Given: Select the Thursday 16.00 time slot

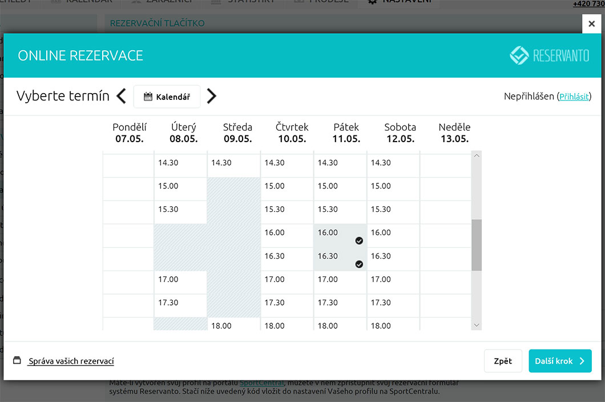Looking at the screenshot, I should point(287,235).
